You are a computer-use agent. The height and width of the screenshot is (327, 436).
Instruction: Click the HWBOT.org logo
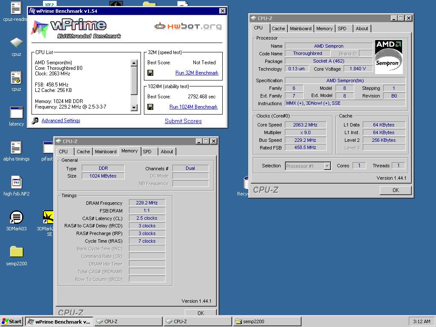pos(188,26)
